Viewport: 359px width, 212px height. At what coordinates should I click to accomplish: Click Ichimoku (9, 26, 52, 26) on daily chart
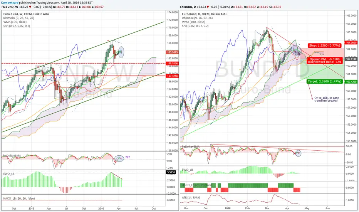click(x=197, y=18)
